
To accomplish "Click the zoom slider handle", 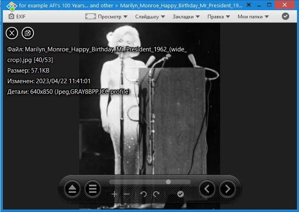I will coord(168,182).
